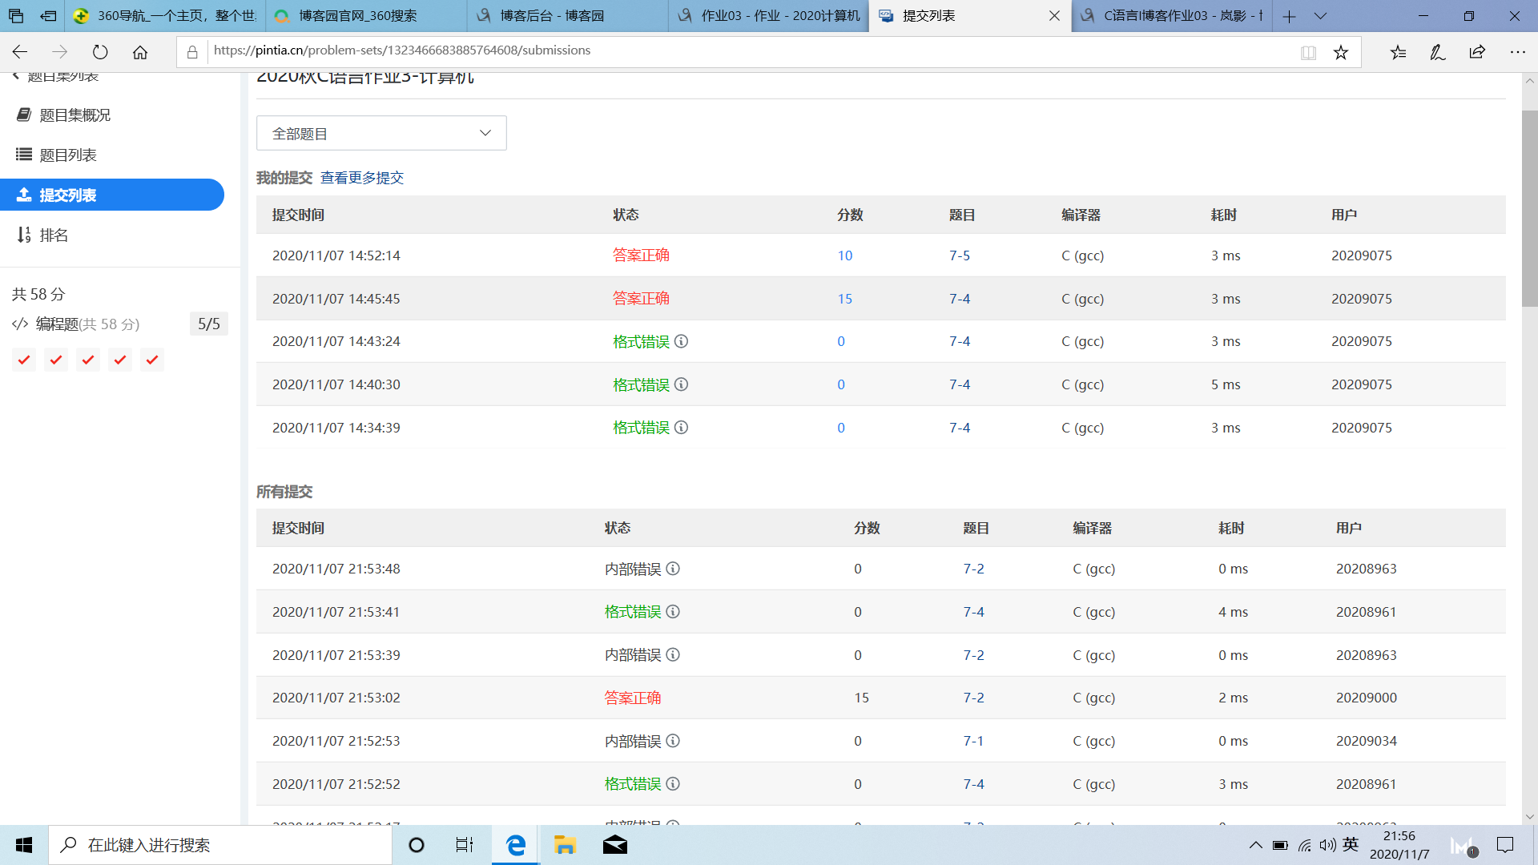Viewport: 1538px width, 865px height.
Task: Click the page vertical scrollbar thumb
Action: coord(1529,208)
